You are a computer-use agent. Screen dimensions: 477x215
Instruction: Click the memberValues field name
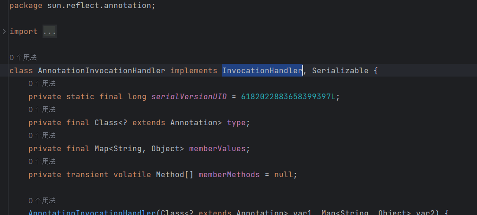coord(217,149)
